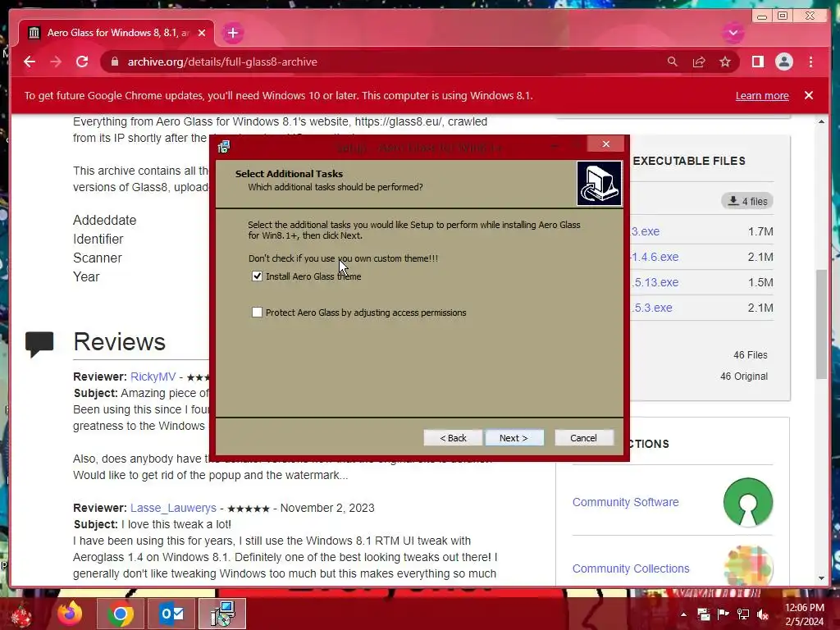
Task: Open Chrome's three-dot menu
Action: coord(810,62)
